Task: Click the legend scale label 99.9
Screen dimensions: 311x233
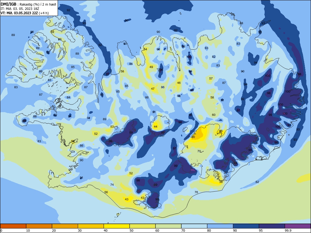Action: (x=288, y=231)
